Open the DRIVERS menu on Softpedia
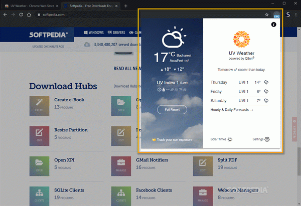This screenshot has height=206, width=301. click(x=116, y=33)
